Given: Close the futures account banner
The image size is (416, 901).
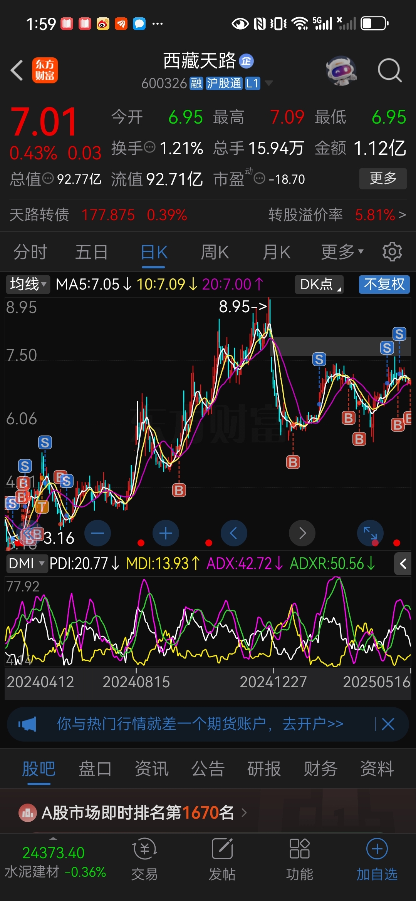Looking at the screenshot, I should coord(388,724).
